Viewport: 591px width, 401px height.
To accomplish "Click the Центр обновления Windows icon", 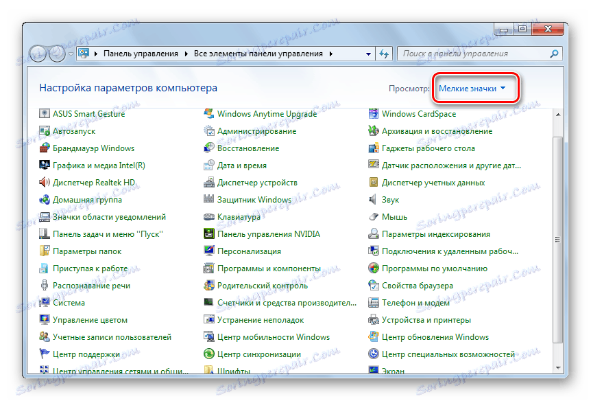I will 373,337.
